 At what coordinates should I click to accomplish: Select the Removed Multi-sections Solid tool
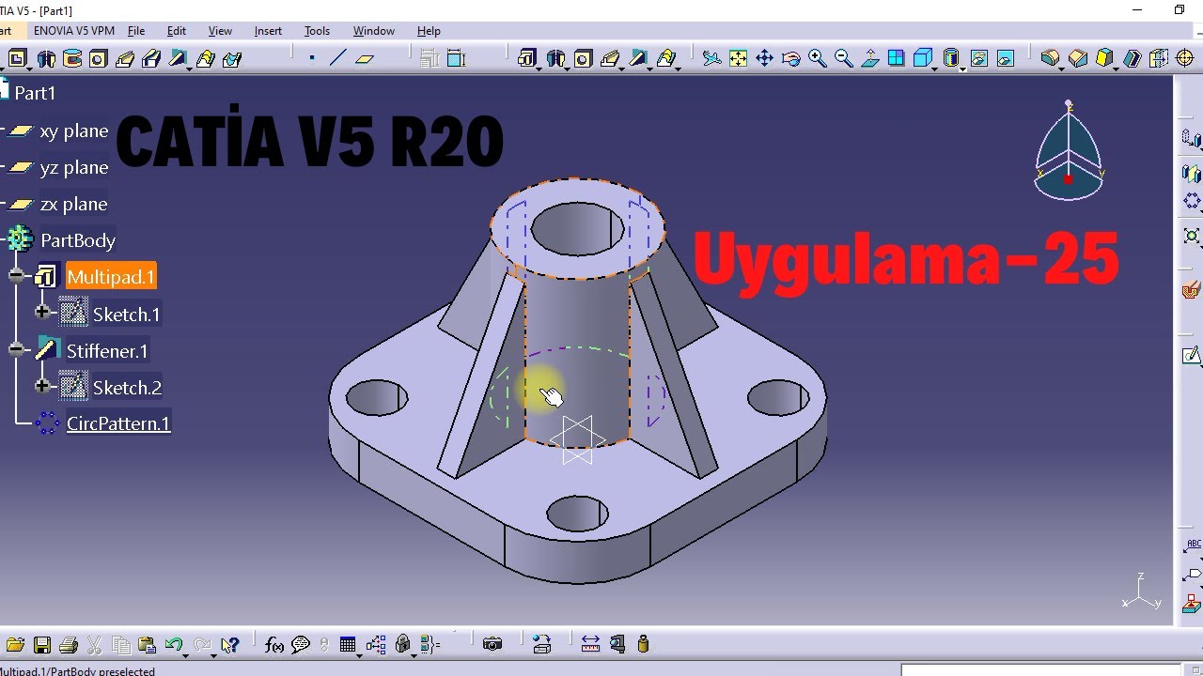pyautogui.click(x=231, y=59)
